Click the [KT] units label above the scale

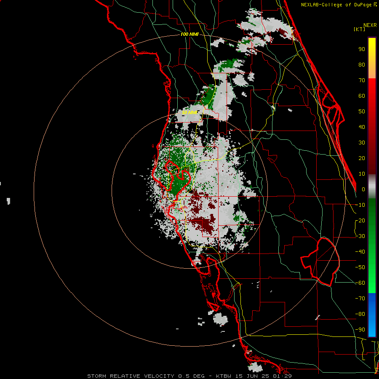pyautogui.click(x=359, y=29)
